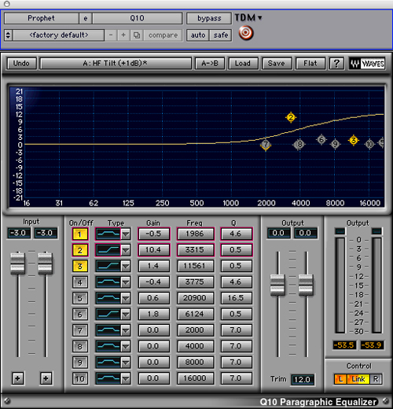
Task: Click band 6 shelf filter shape icon
Action: pos(108,314)
